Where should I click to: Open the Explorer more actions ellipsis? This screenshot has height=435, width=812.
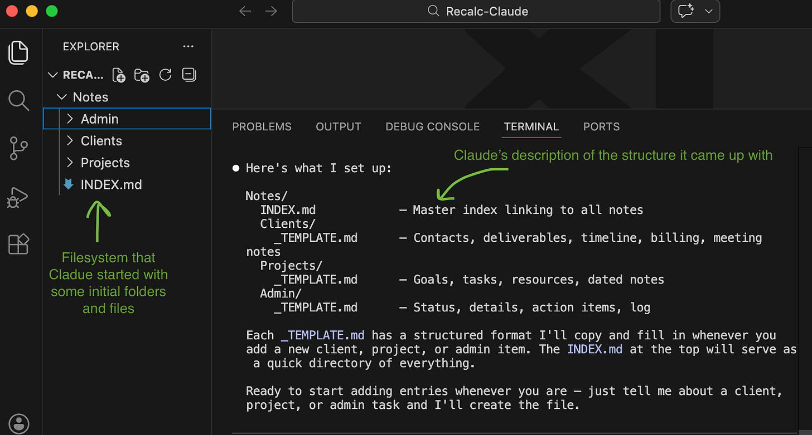188,47
